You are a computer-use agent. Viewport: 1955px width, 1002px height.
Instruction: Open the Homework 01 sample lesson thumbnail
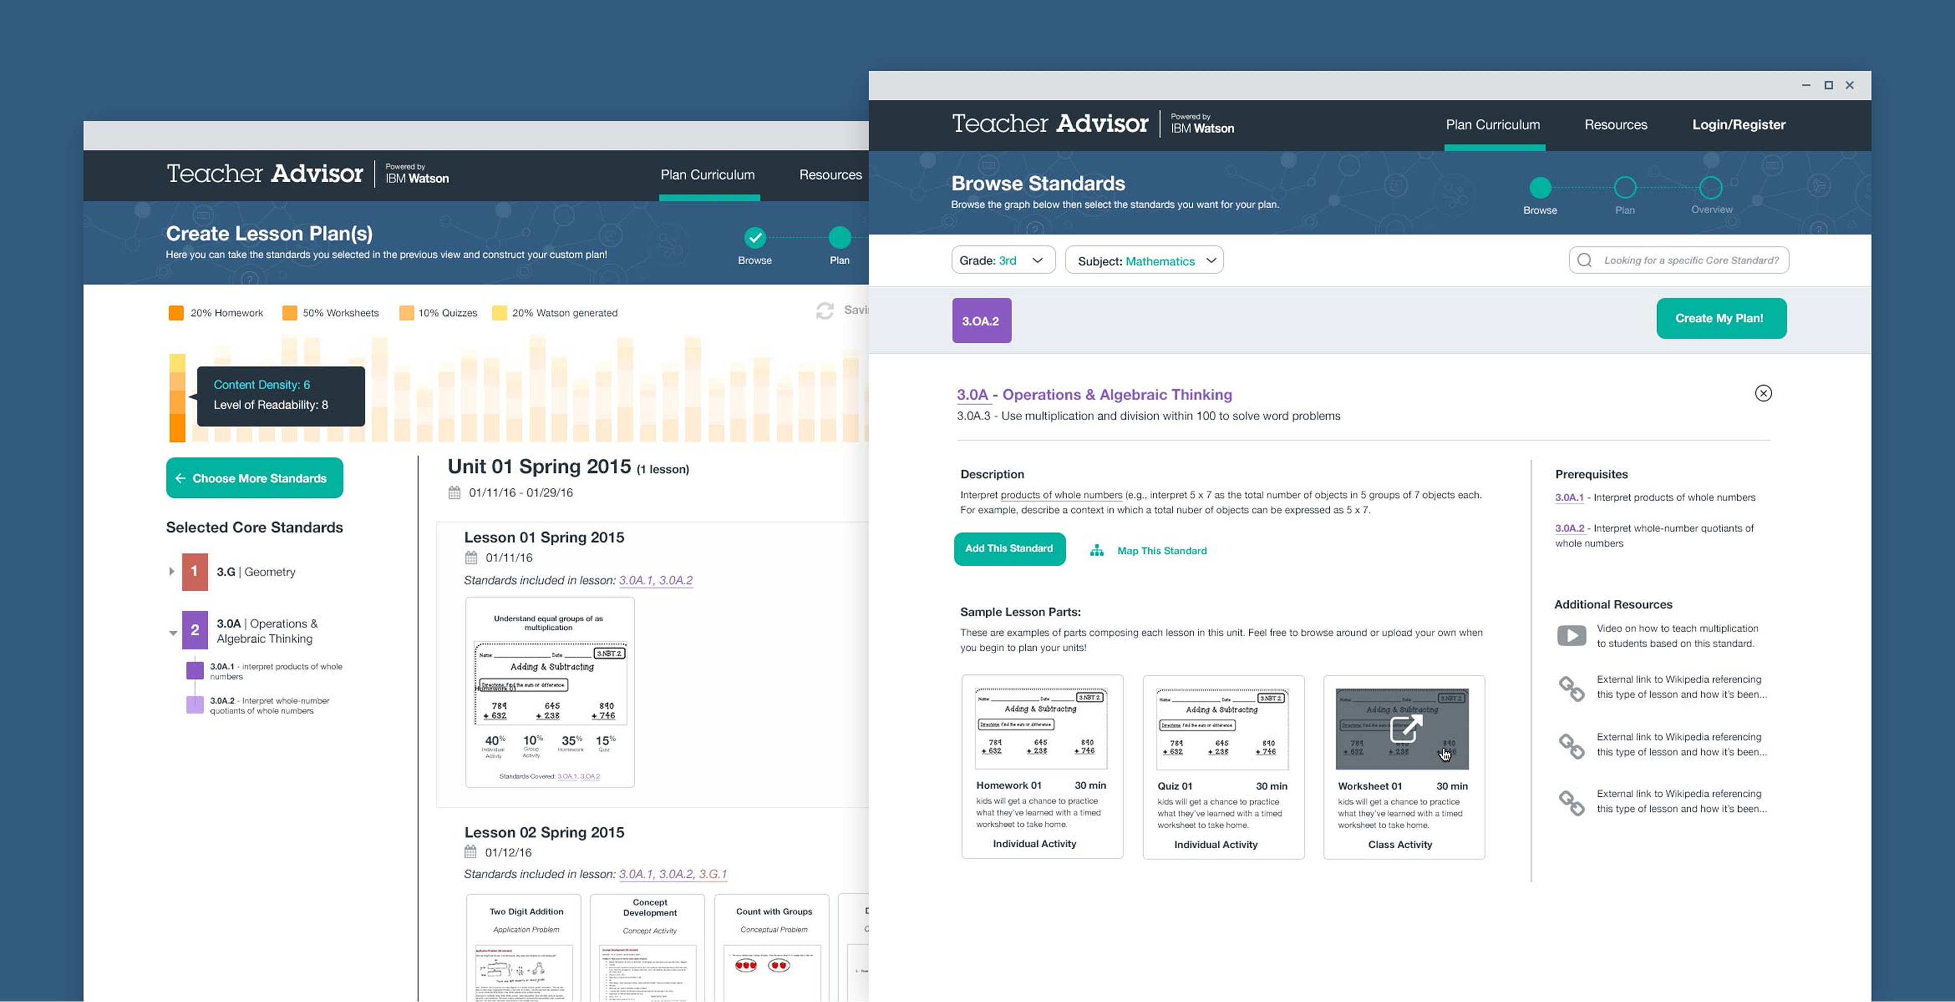coord(1041,728)
